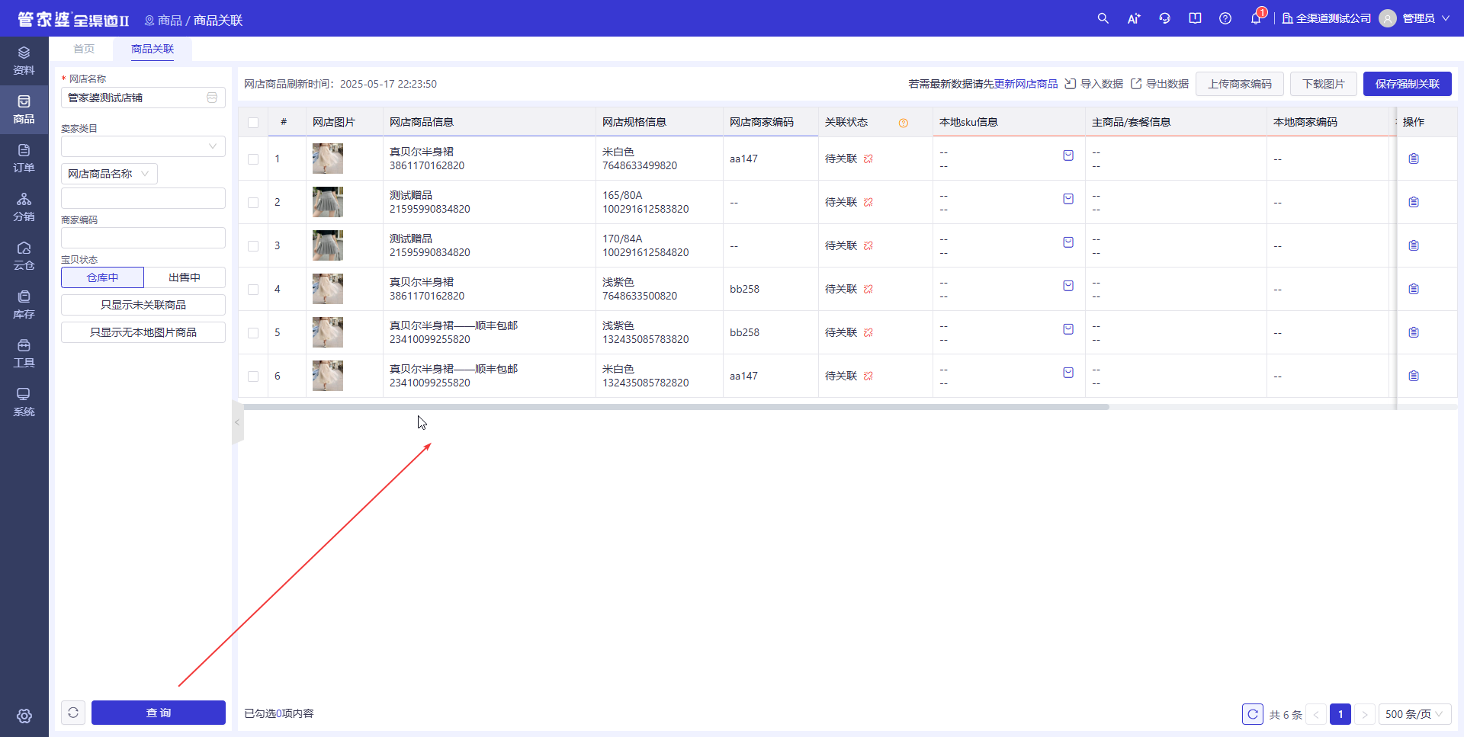Open 分销 in the sidebar

click(x=24, y=207)
